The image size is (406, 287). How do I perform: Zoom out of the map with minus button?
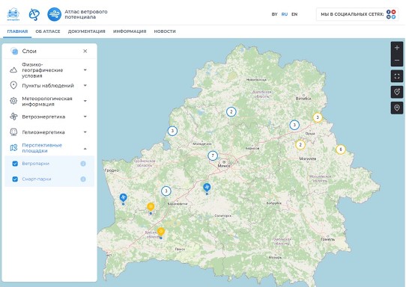pos(397,61)
